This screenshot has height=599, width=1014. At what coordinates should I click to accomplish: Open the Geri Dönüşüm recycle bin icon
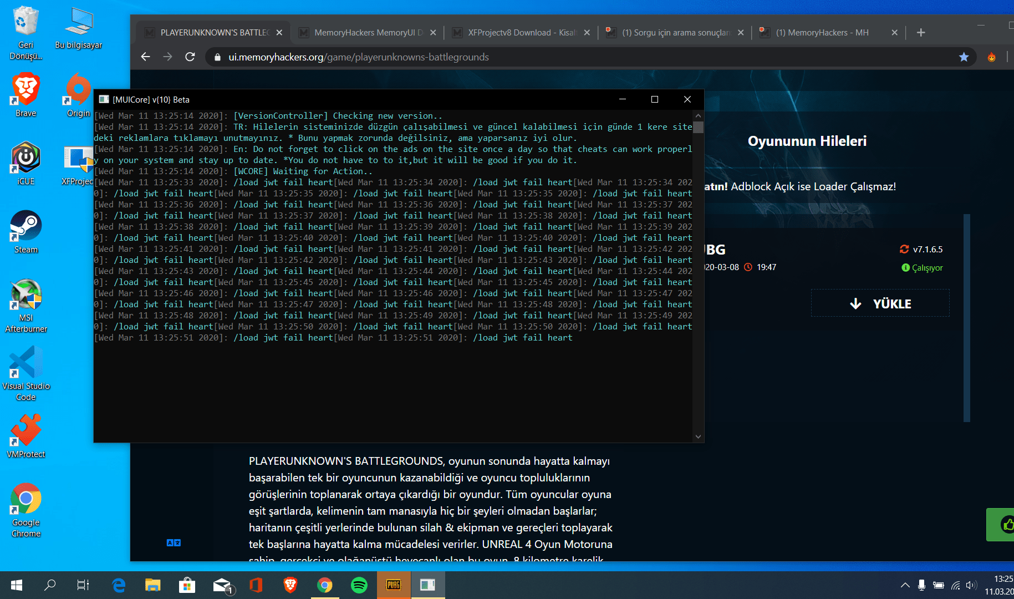pos(26,33)
